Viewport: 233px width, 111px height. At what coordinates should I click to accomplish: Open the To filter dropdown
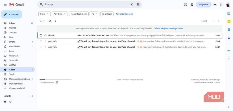pos(95,14)
